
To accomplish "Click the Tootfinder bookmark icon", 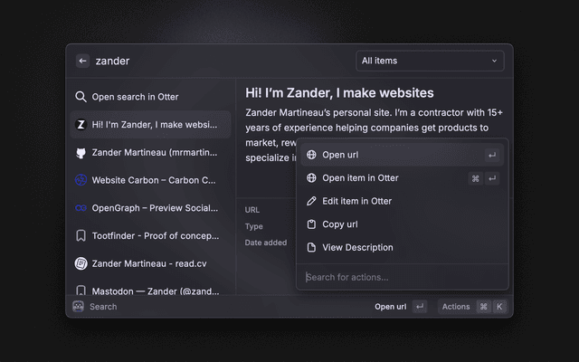I will [81, 236].
